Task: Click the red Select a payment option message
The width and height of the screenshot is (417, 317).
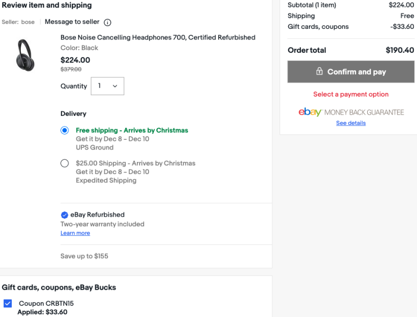Action: [x=351, y=94]
